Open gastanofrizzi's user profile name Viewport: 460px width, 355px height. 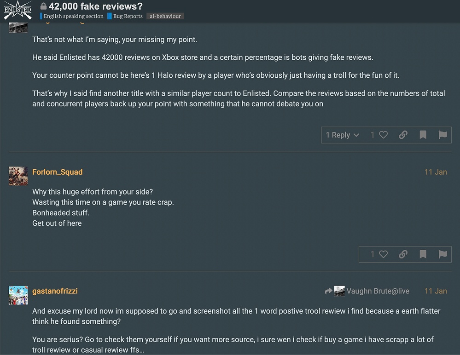click(55, 291)
